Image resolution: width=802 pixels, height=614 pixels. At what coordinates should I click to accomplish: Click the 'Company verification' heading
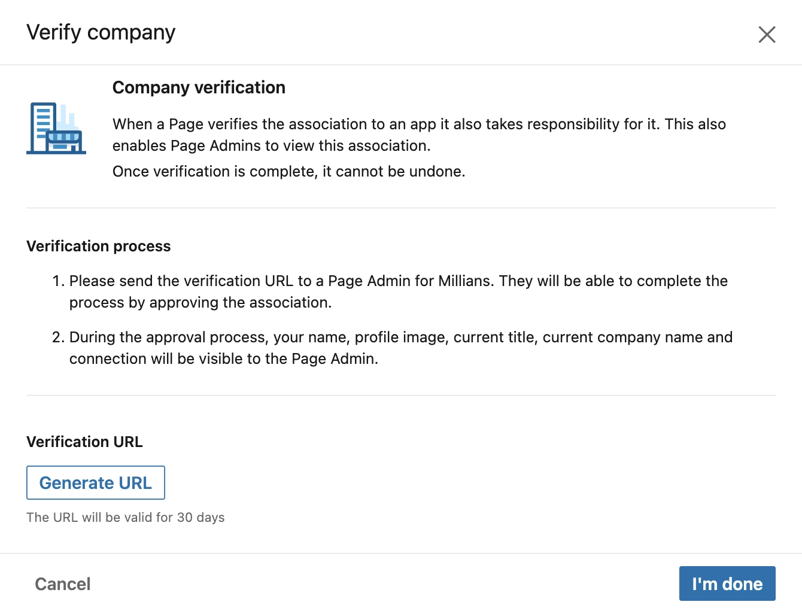click(199, 87)
